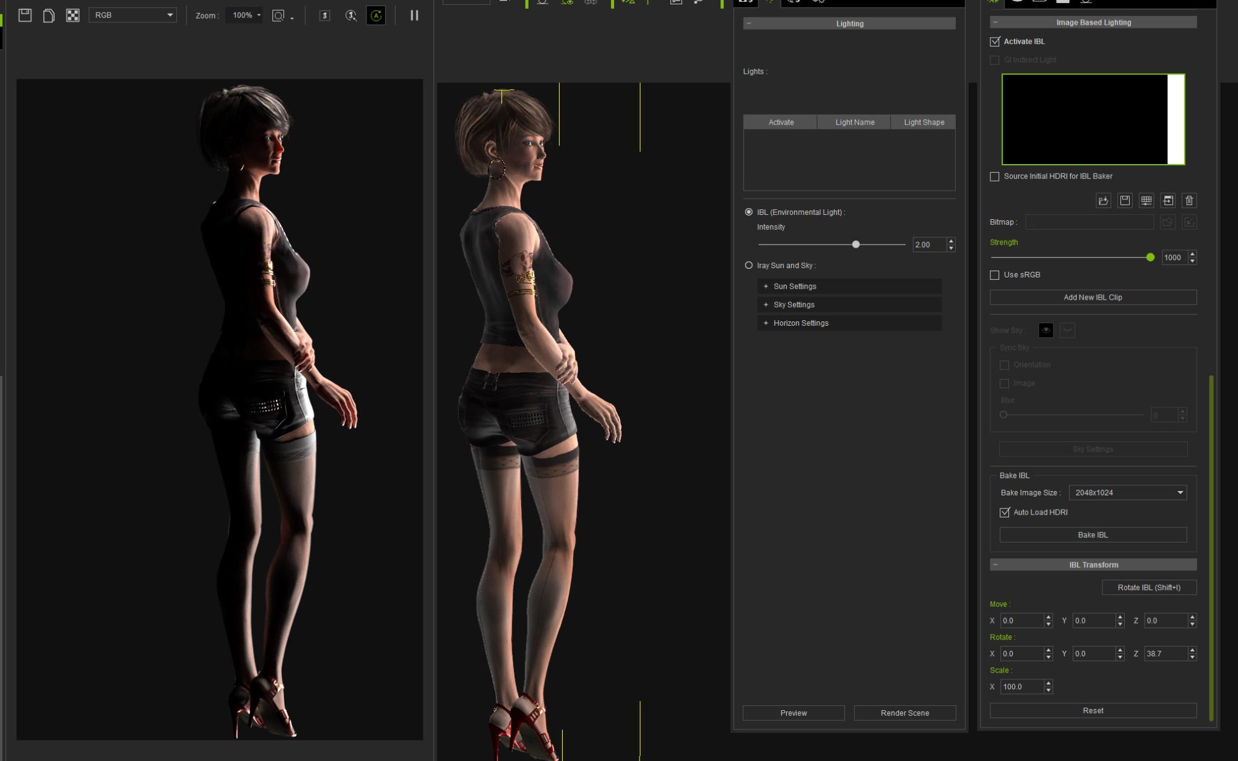
Task: Check Source Initial HDRI for IBL Baker
Action: coord(995,176)
